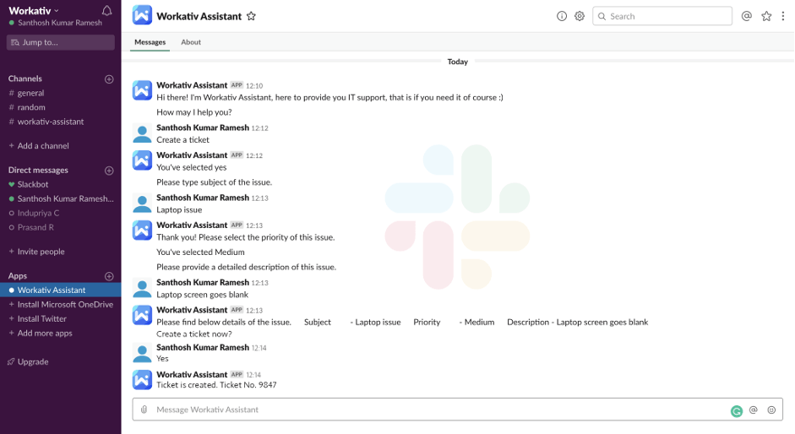795x434 pixels.
Task: Browse apps with Apps plus icon
Action: pyautogui.click(x=109, y=276)
